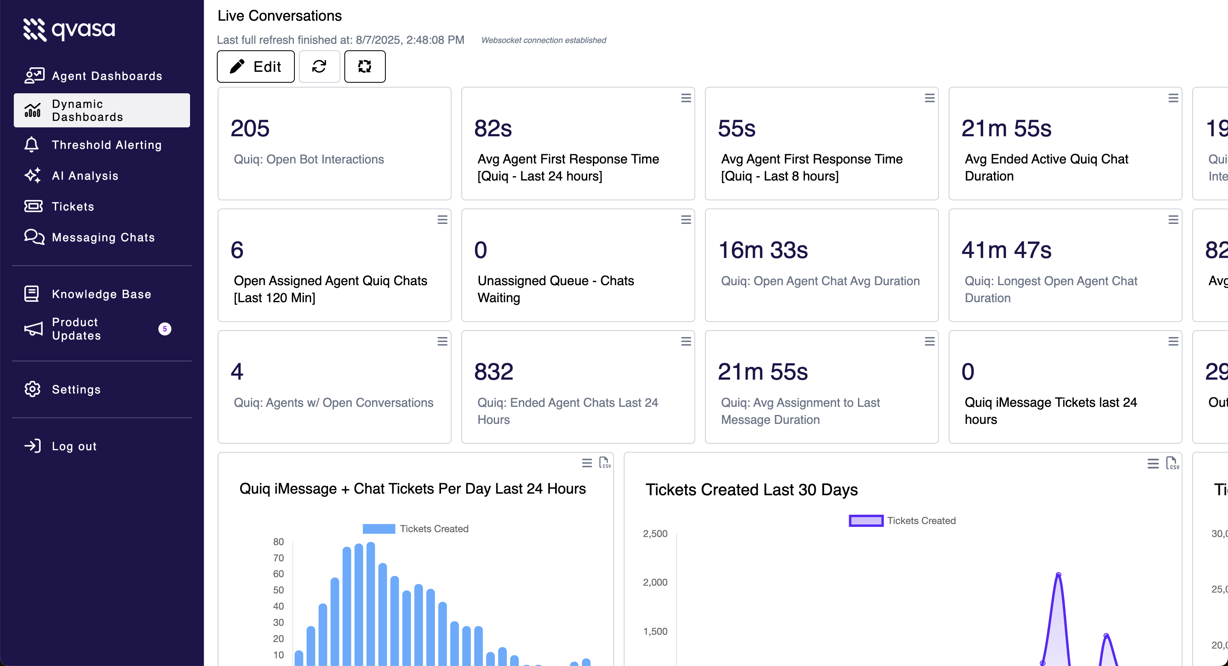Image resolution: width=1228 pixels, height=666 pixels.
Task: Click the Settings gear icon
Action: point(32,389)
